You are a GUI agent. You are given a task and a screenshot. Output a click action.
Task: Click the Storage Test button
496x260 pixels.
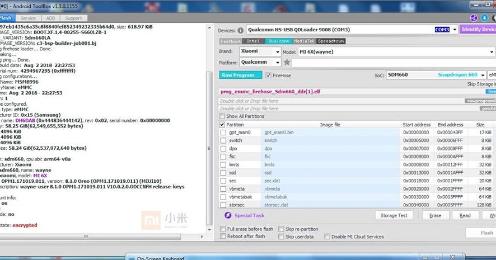click(394, 215)
